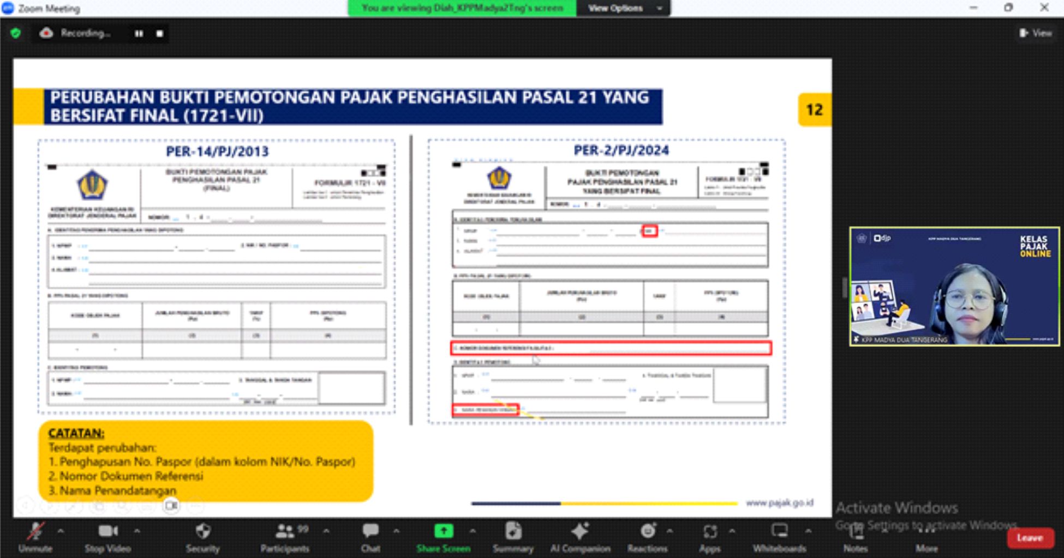Open the meeting Summary icon

pos(513,531)
